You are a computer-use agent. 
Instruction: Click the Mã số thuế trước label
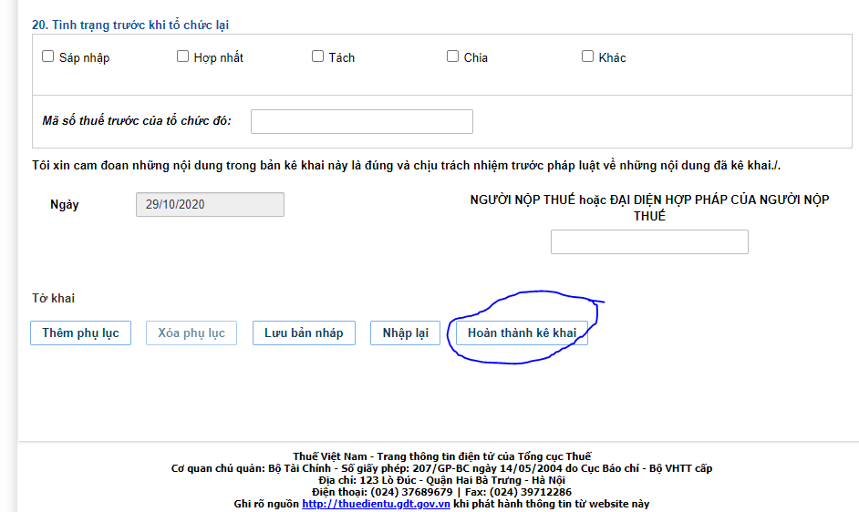click(137, 121)
